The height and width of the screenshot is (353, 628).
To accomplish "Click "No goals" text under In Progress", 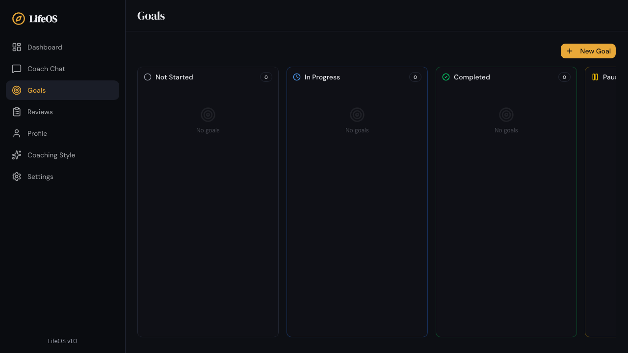I will [357, 130].
